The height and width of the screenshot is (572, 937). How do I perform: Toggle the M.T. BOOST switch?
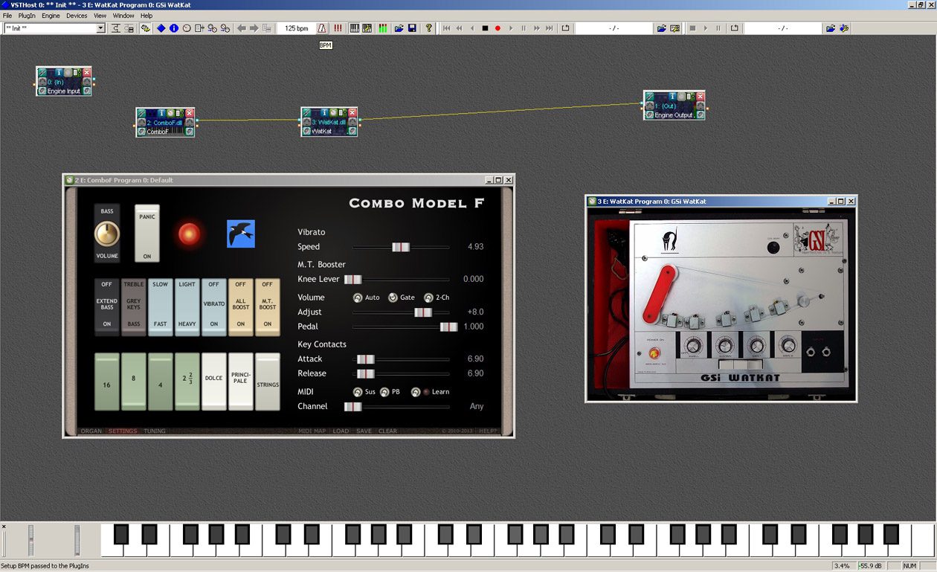pos(268,307)
